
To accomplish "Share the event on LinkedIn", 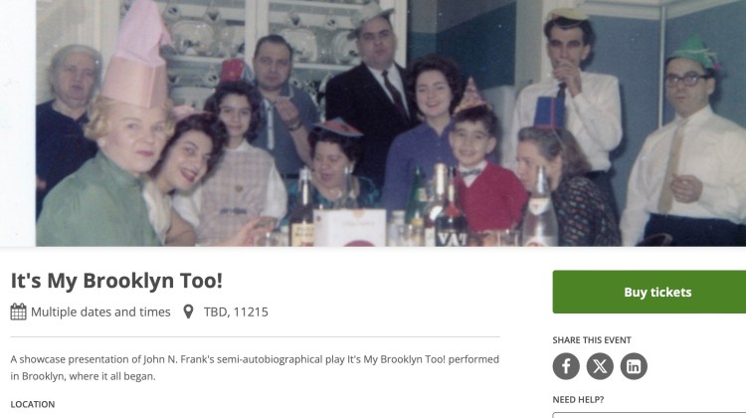I will tap(634, 366).
